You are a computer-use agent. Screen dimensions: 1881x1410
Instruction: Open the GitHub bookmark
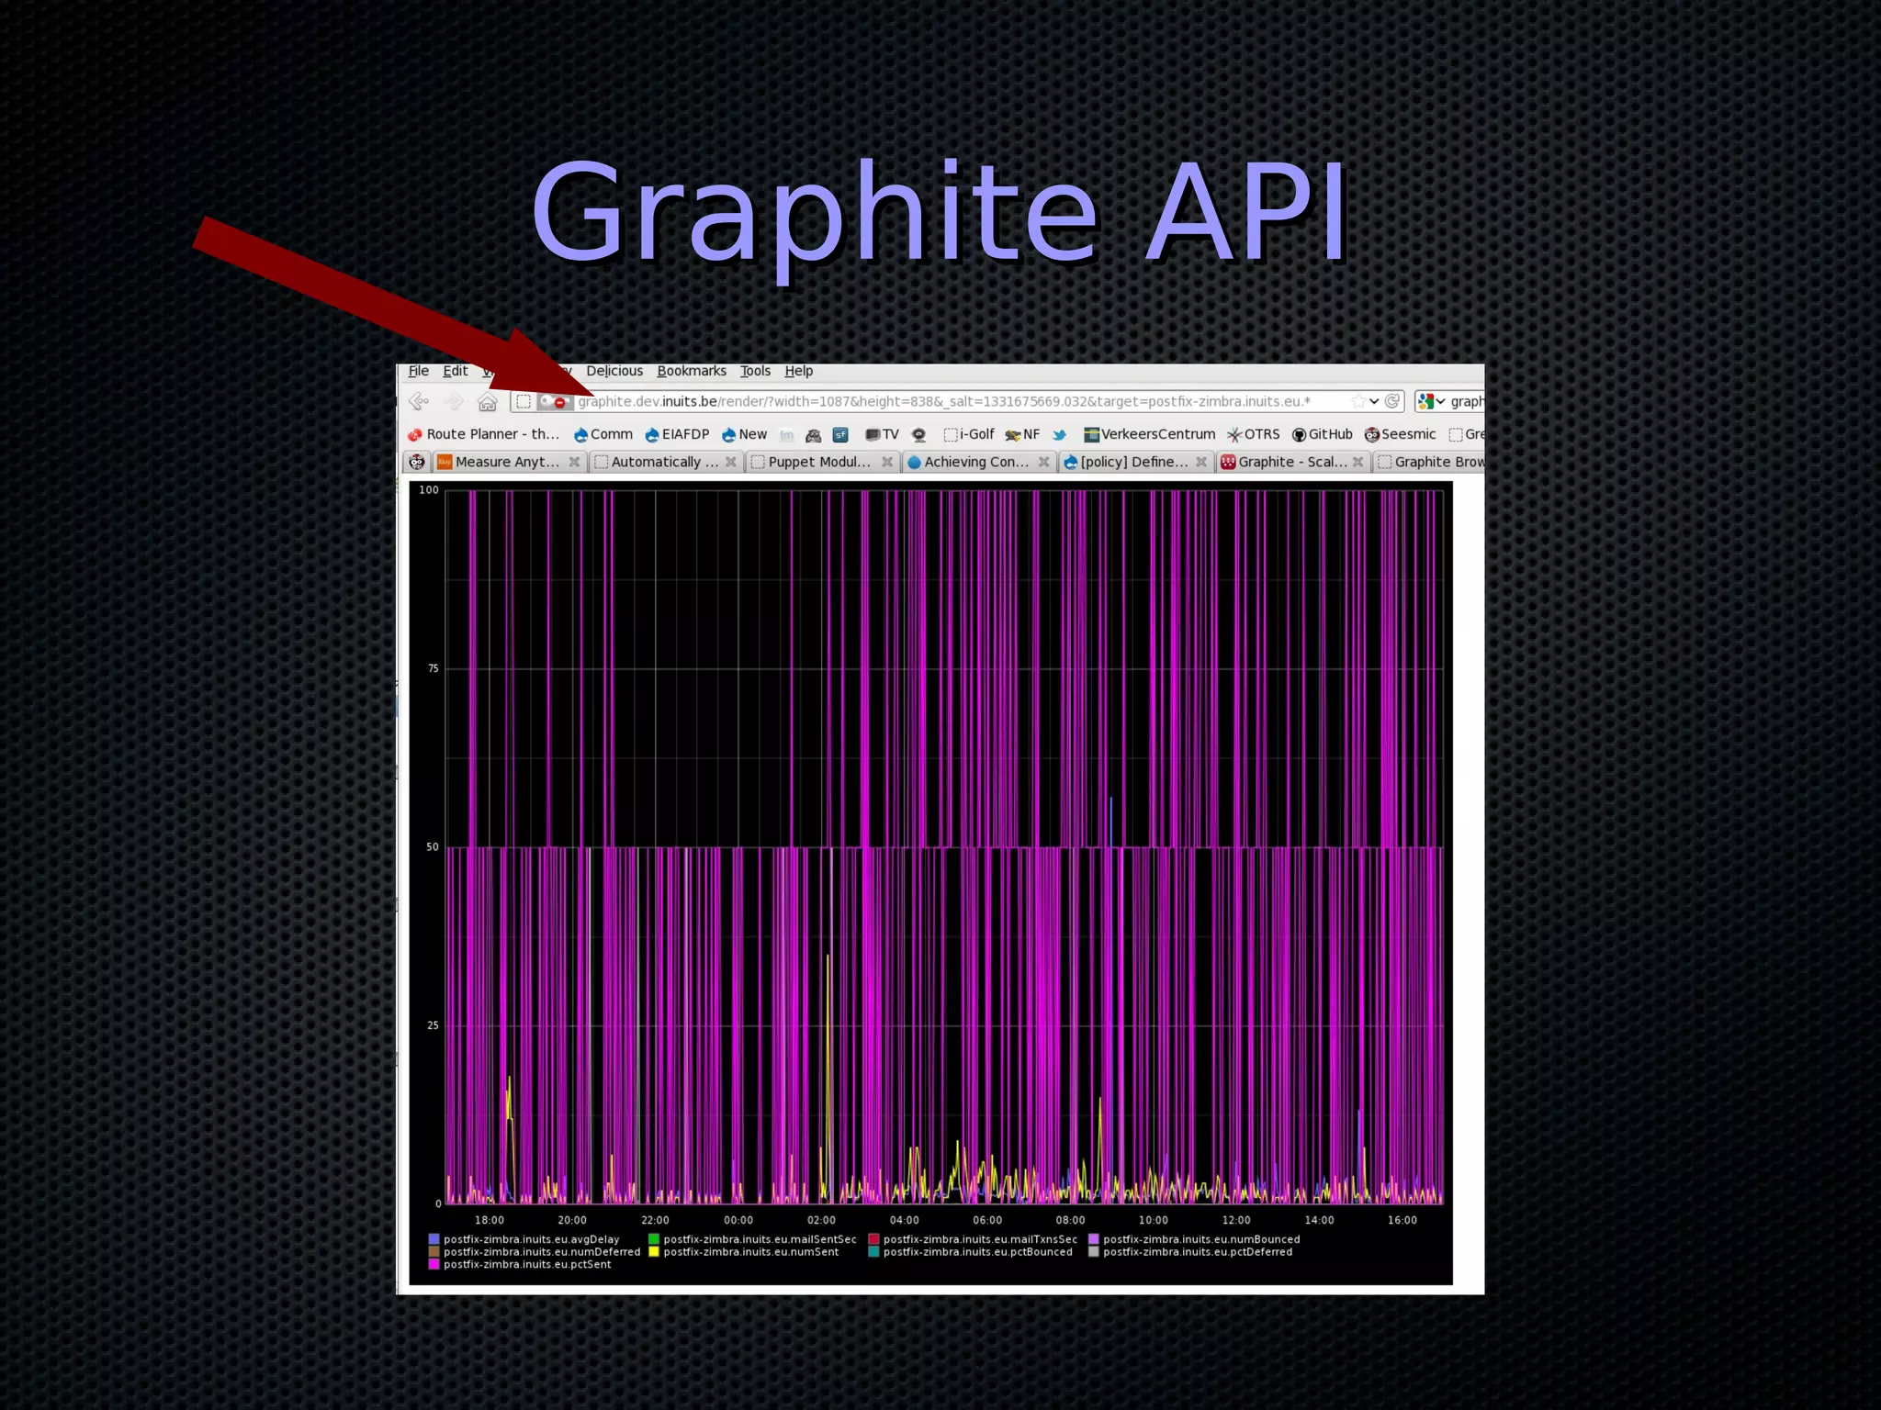coord(1323,434)
